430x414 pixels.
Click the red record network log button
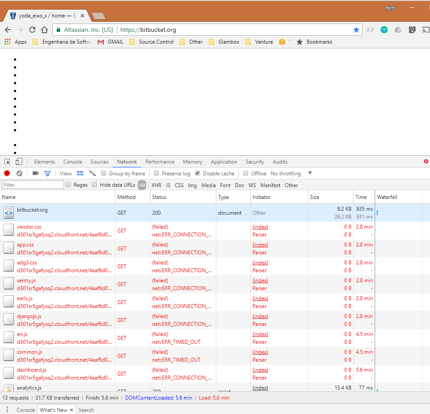click(x=7, y=173)
